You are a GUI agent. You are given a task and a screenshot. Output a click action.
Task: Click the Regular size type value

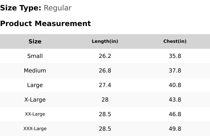[x=58, y=8]
